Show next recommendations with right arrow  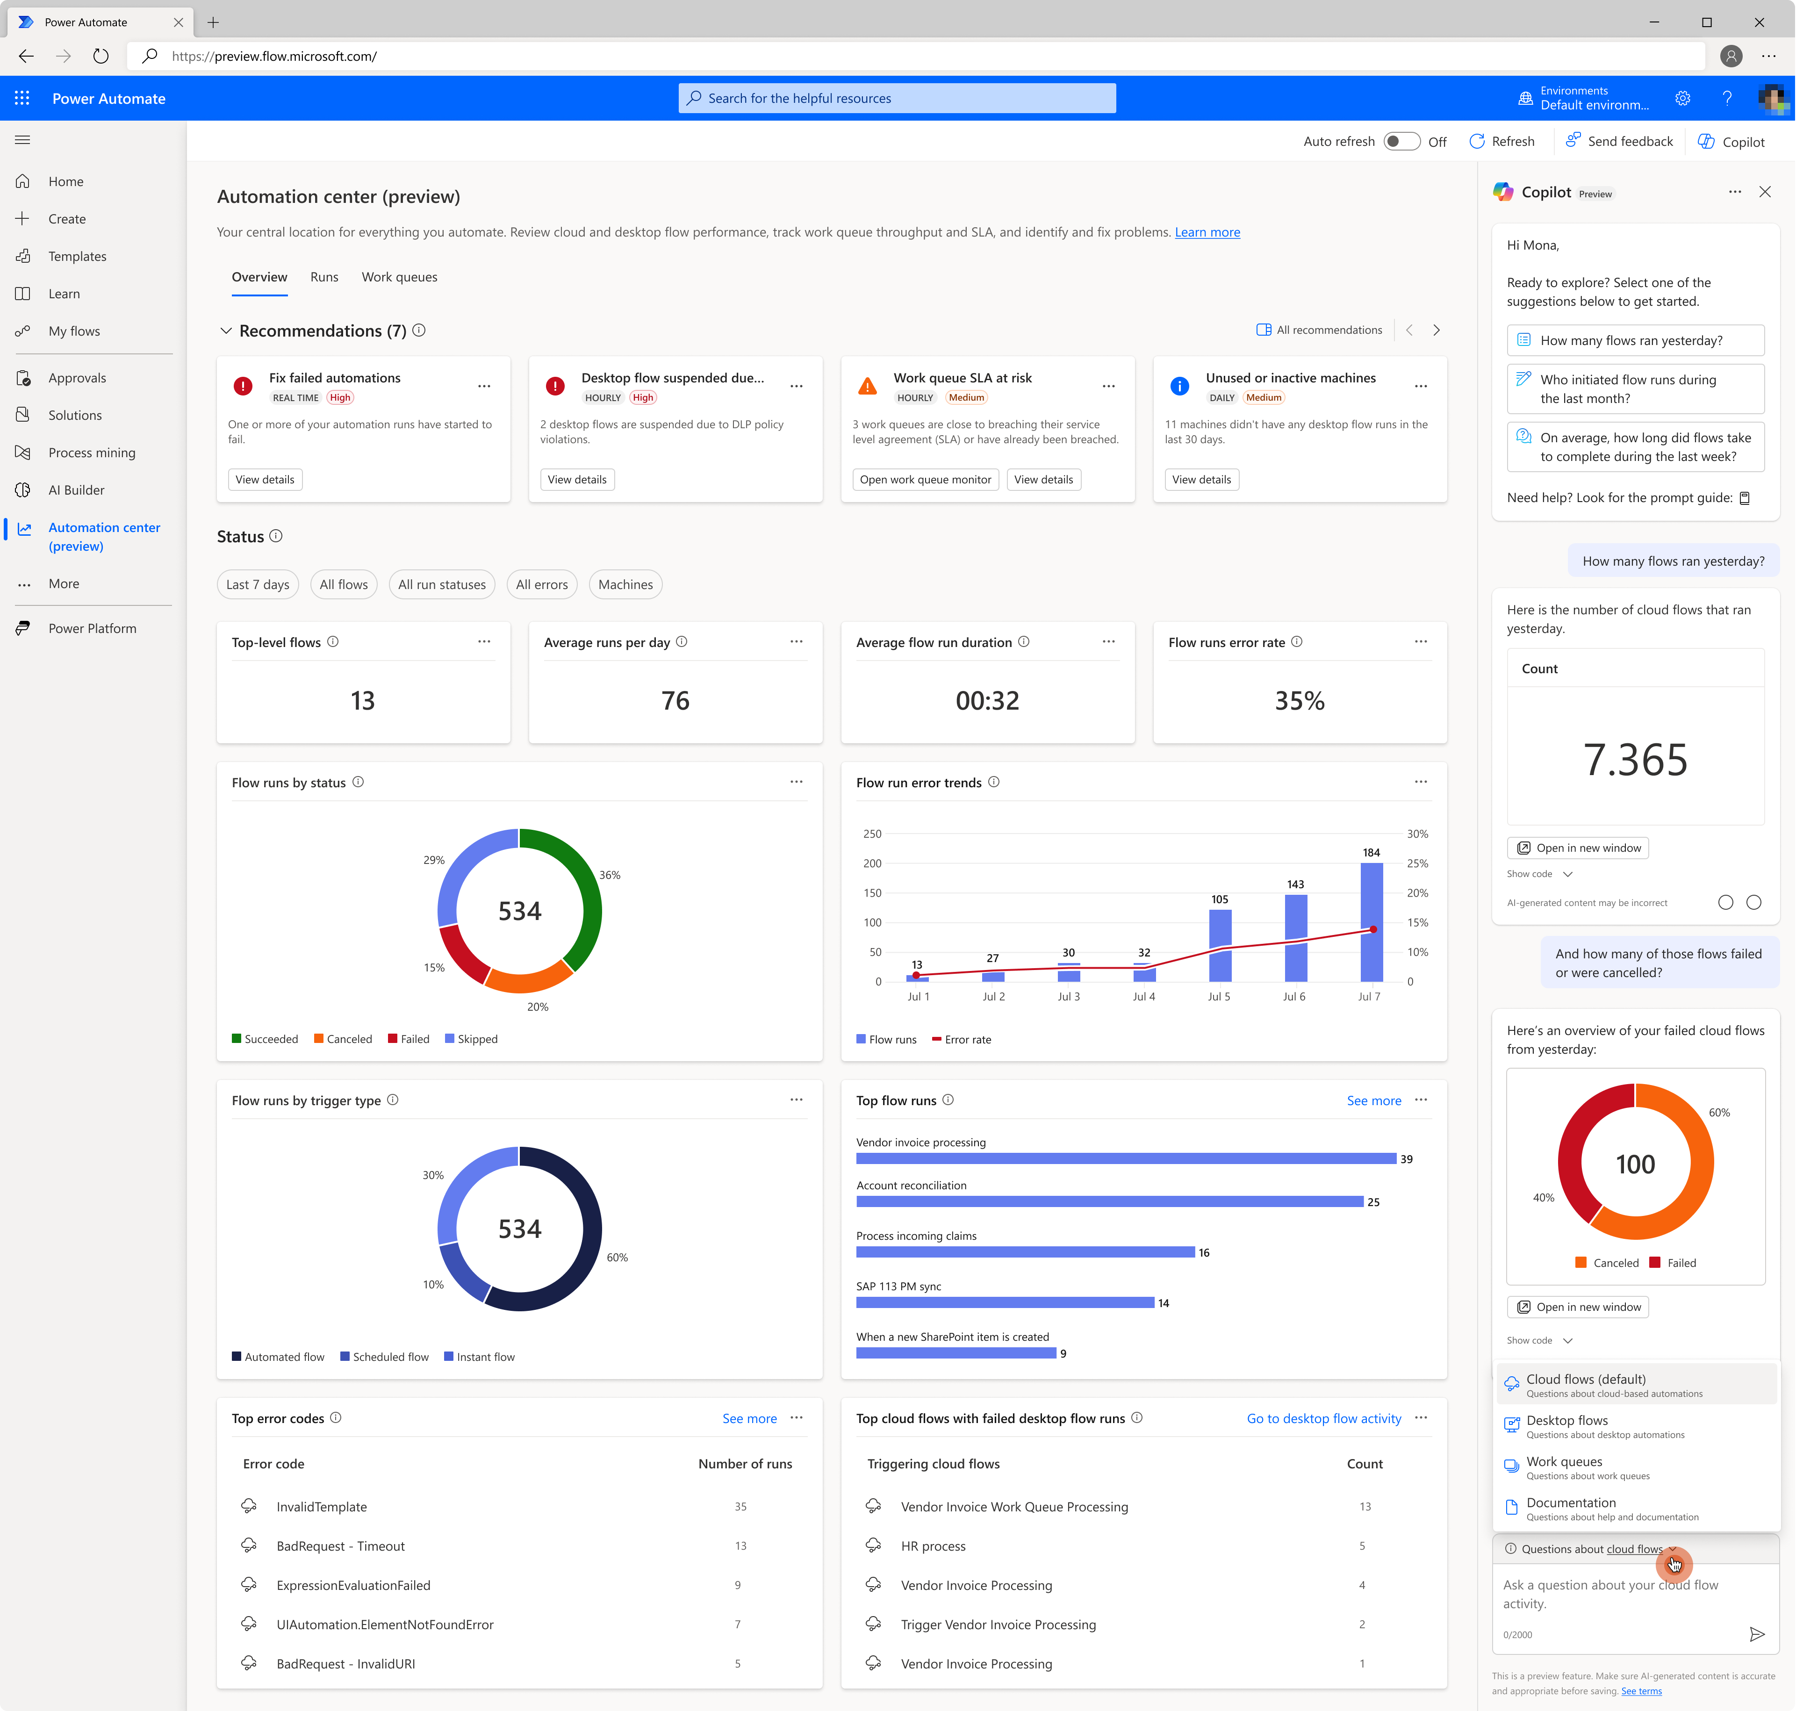pyautogui.click(x=1437, y=330)
